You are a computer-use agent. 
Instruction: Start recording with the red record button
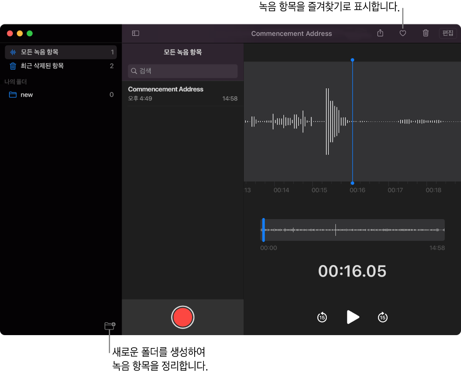pyautogui.click(x=183, y=317)
